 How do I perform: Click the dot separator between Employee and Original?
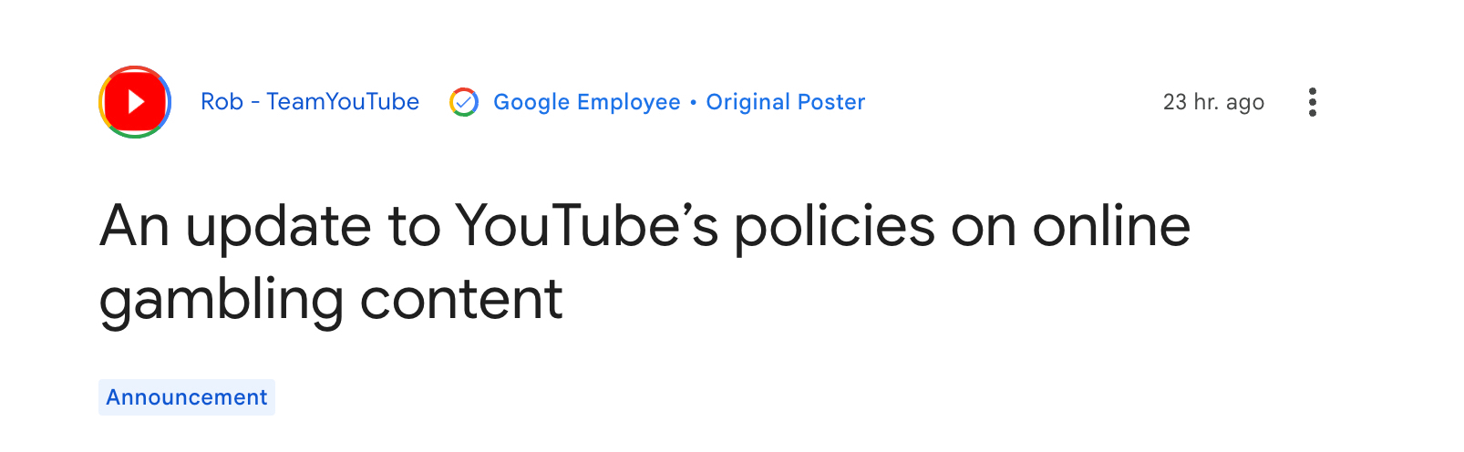[694, 102]
